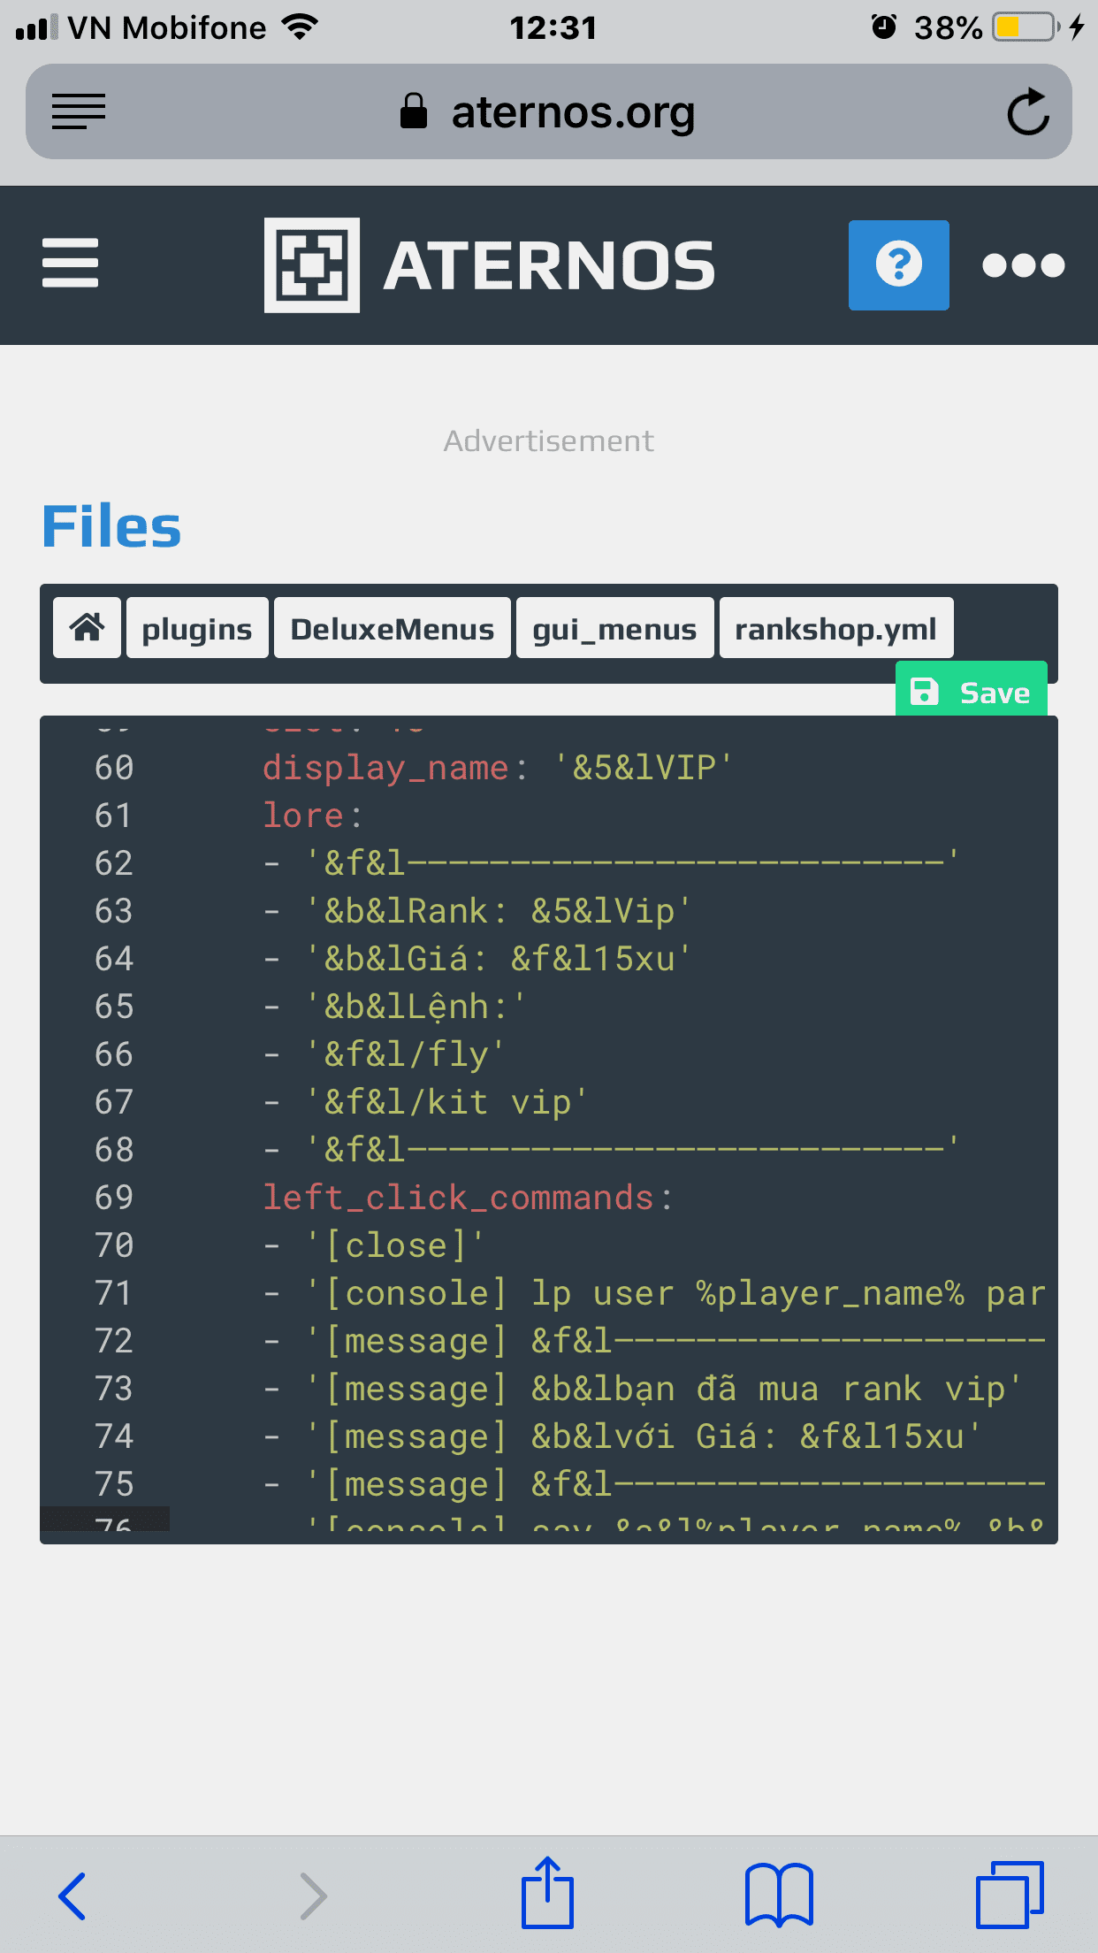
Task: Open the gui_menus folder breadcrumb
Action: pos(614,628)
